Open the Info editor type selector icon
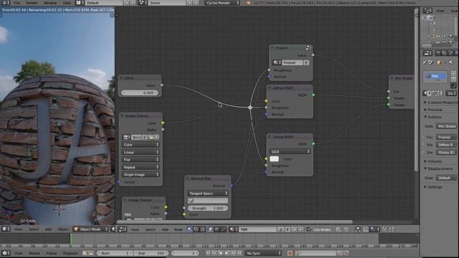The image size is (459, 258). (6, 3)
